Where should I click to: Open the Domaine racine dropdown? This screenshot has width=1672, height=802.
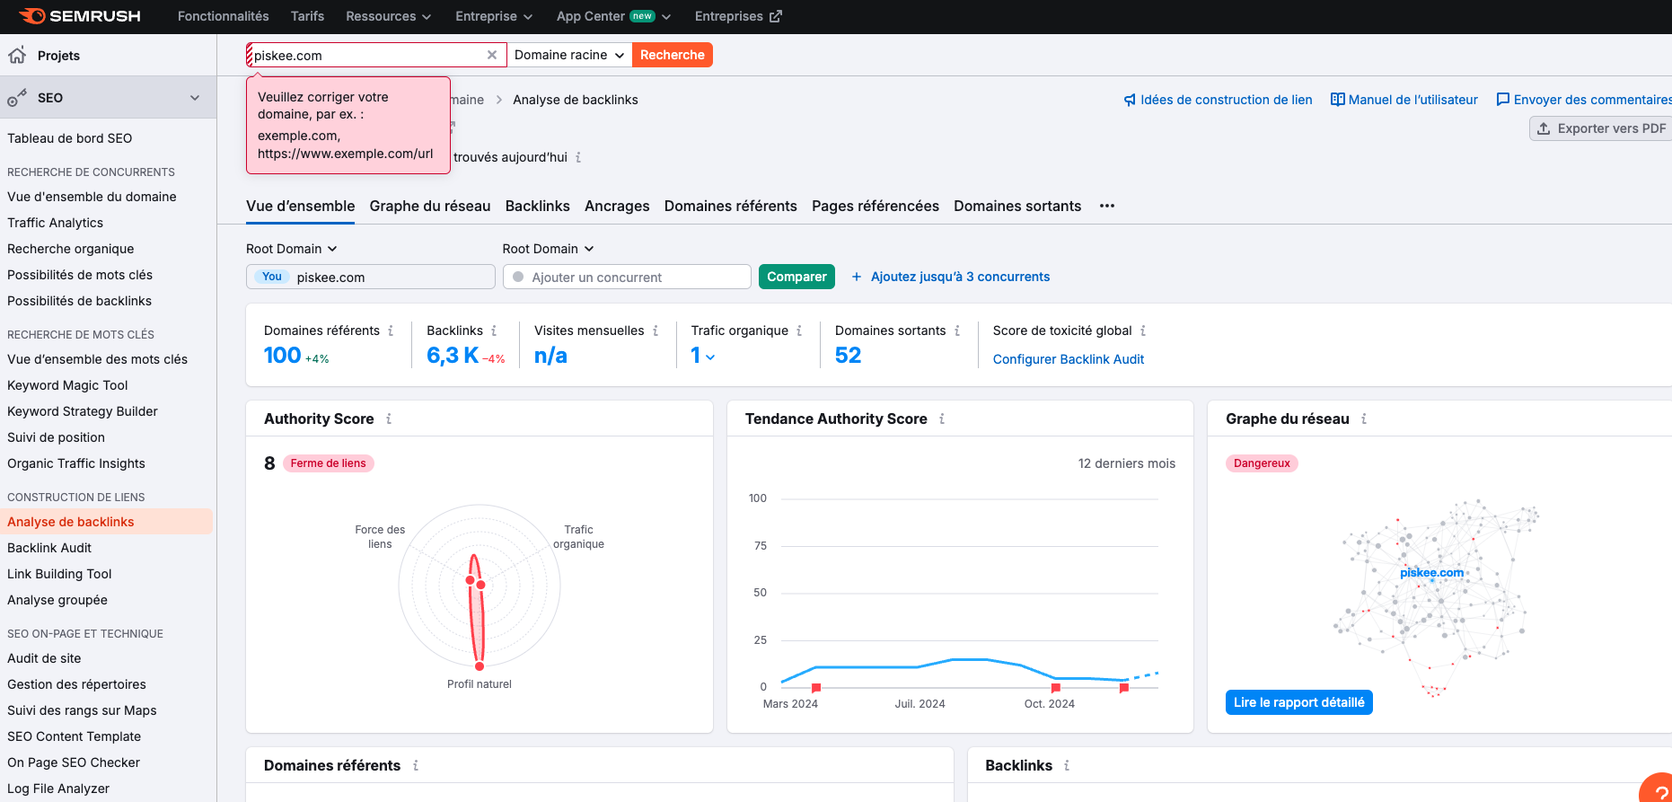[569, 55]
